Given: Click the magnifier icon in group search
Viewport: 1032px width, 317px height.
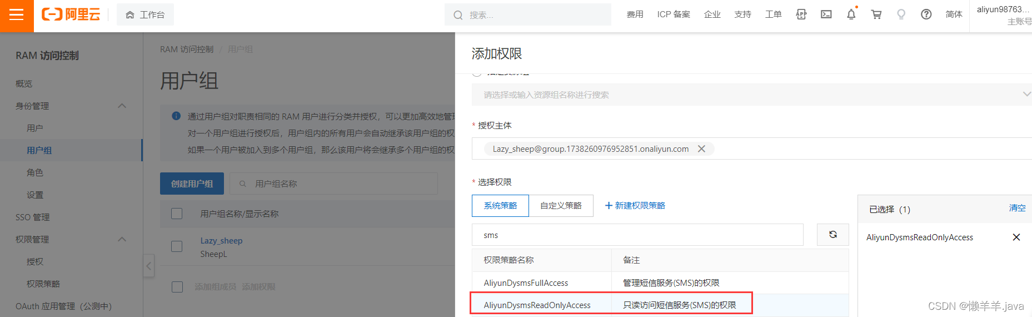Looking at the screenshot, I should [x=242, y=184].
